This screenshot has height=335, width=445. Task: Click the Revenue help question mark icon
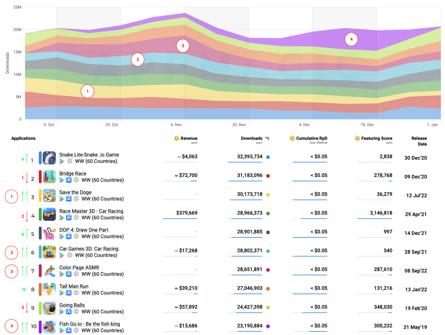point(177,138)
